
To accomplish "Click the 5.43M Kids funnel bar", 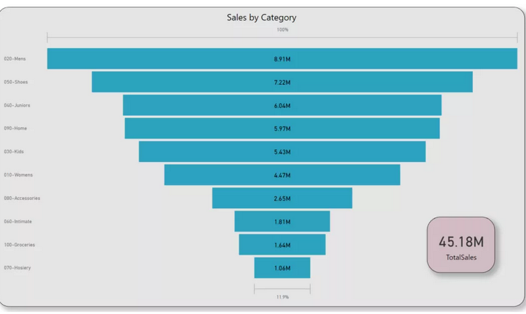I will (282, 151).
